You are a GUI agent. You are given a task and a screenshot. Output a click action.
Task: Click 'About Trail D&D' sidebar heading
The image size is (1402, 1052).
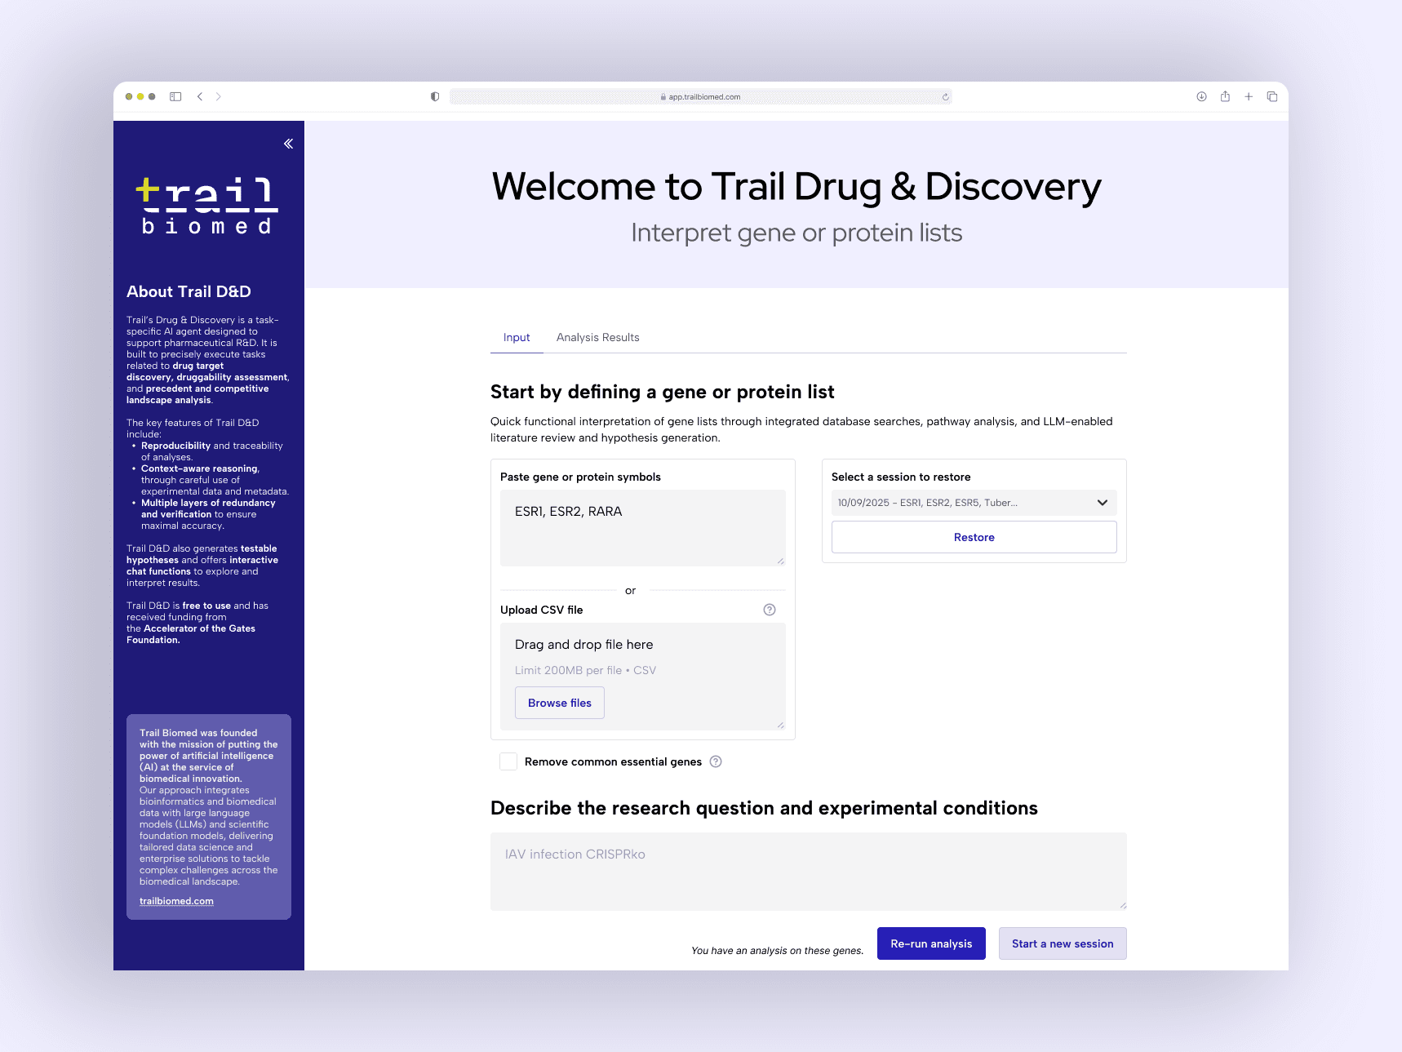(x=189, y=291)
